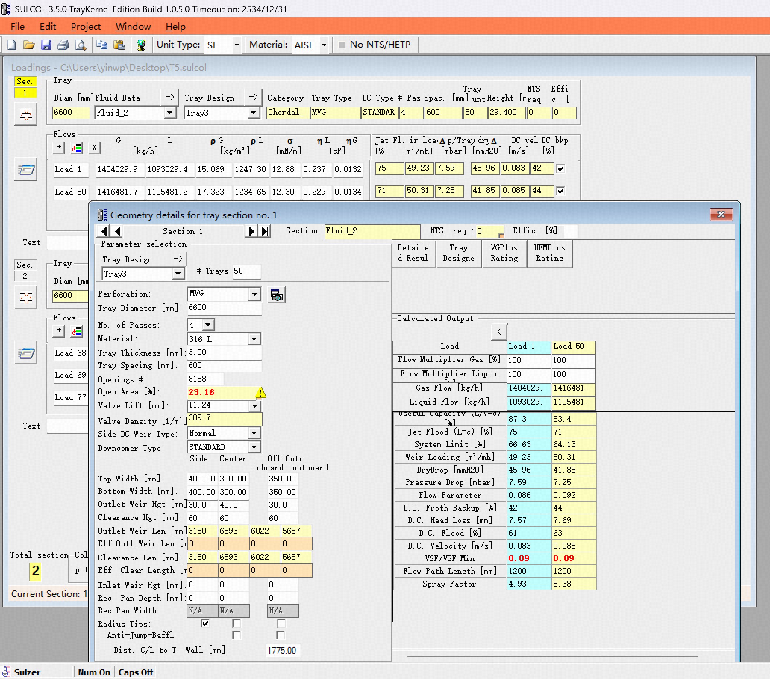Open the Edit menu

click(48, 27)
